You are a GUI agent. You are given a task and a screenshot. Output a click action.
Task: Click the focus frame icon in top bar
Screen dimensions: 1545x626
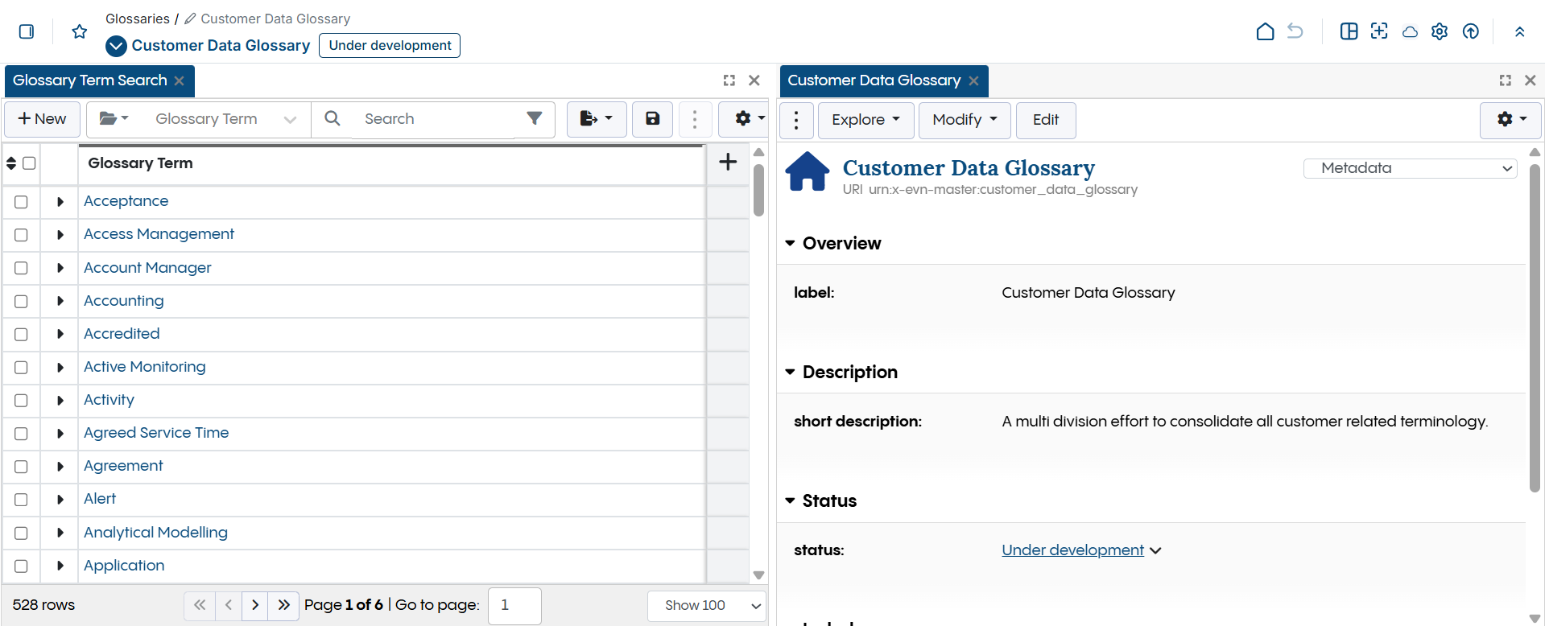pos(1379,31)
